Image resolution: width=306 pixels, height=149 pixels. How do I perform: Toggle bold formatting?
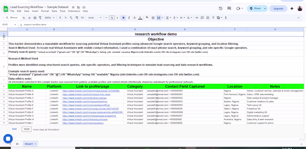pos(124,18)
